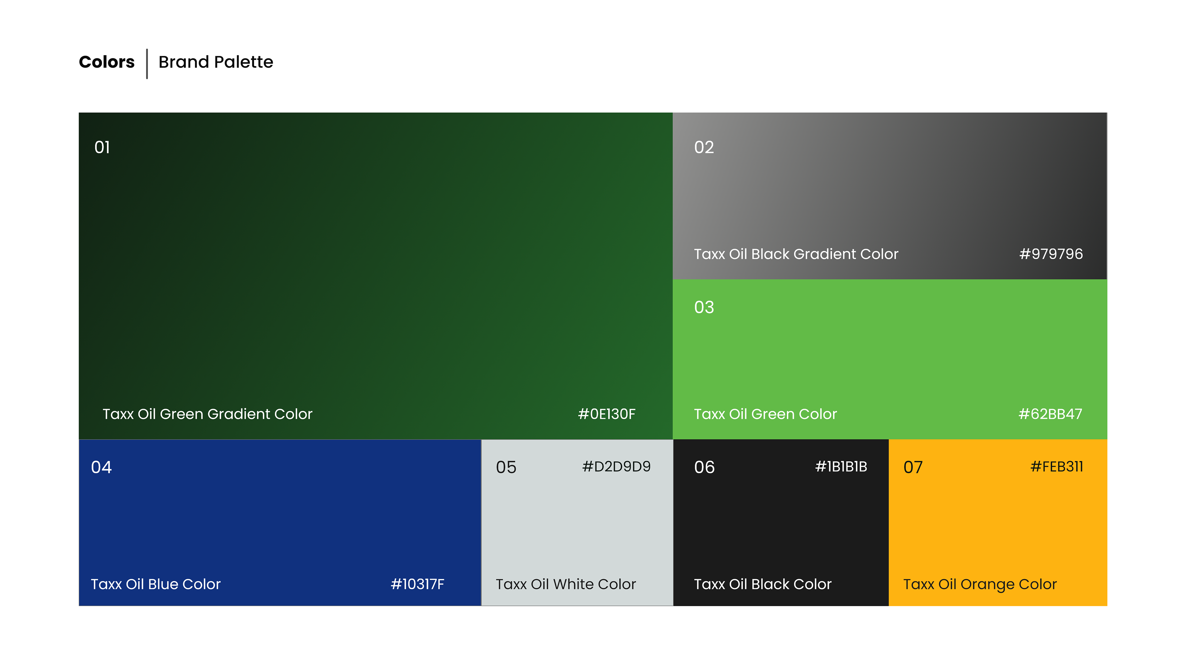The height and width of the screenshot is (667, 1187).
Task: Click the Taxx Oil Blue Color label
Action: (156, 584)
